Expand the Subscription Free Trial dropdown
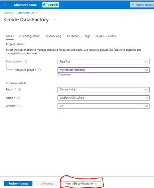154x188 pixels. (x=103, y=61)
